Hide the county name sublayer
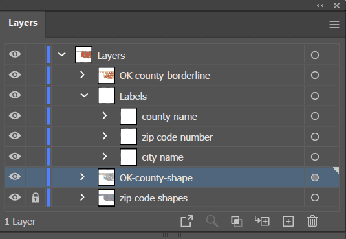This screenshot has height=239, width=346. [15, 115]
